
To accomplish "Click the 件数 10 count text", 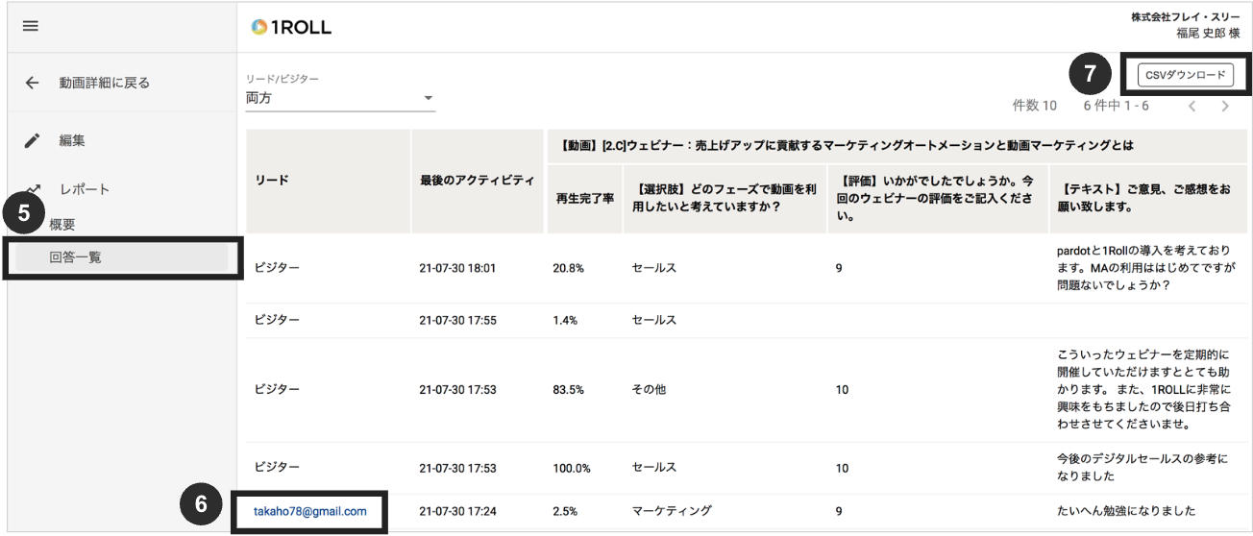I will click(x=1035, y=106).
